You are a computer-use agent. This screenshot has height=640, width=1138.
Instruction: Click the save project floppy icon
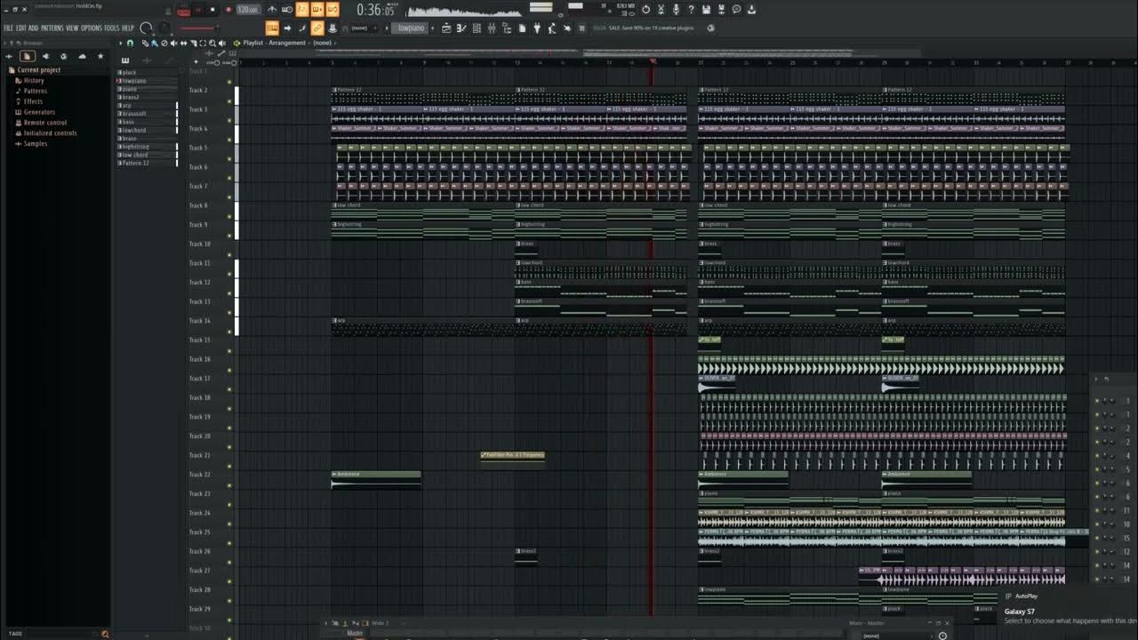(x=706, y=9)
